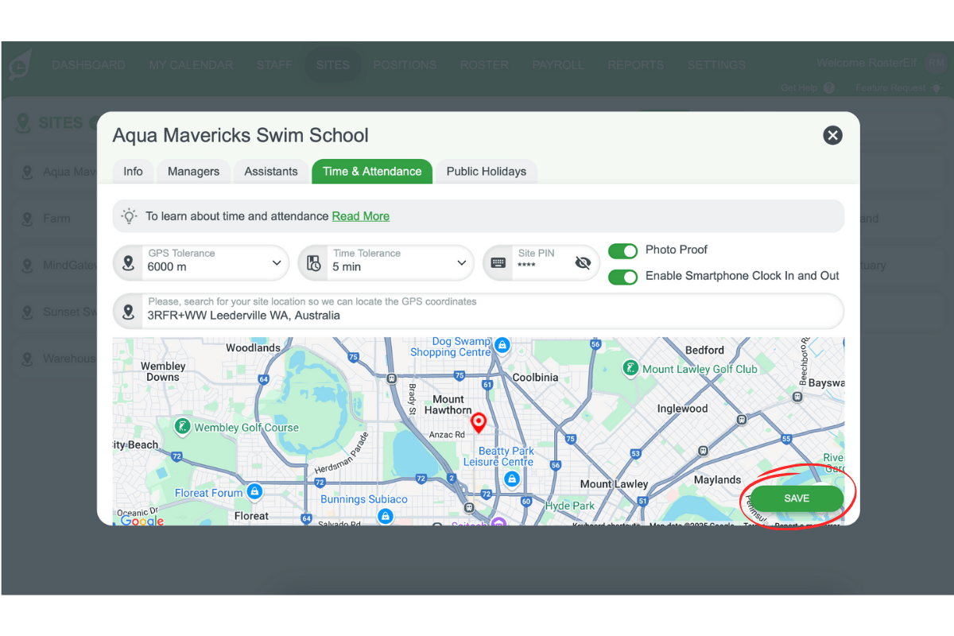Click the Floreat Forum shopping marker
954x636 pixels.
coord(254,492)
